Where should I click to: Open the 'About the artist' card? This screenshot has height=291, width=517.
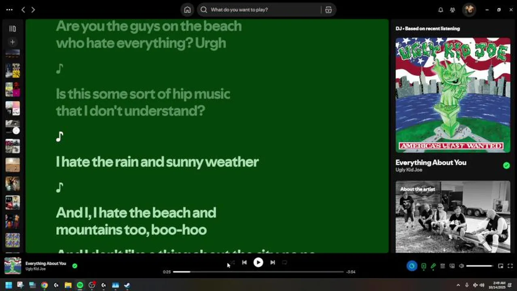[453, 217]
